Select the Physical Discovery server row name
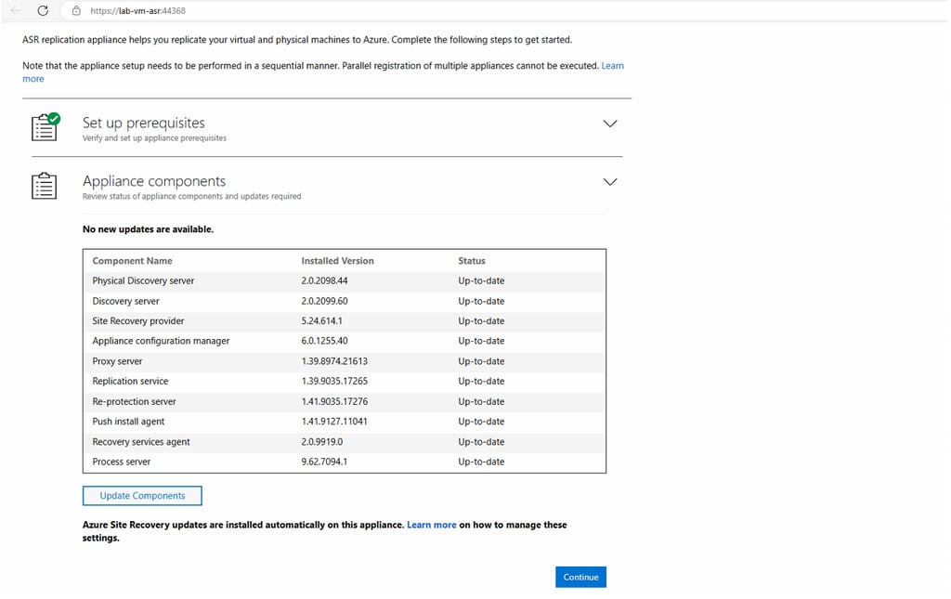This screenshot has width=951, height=599. point(143,280)
